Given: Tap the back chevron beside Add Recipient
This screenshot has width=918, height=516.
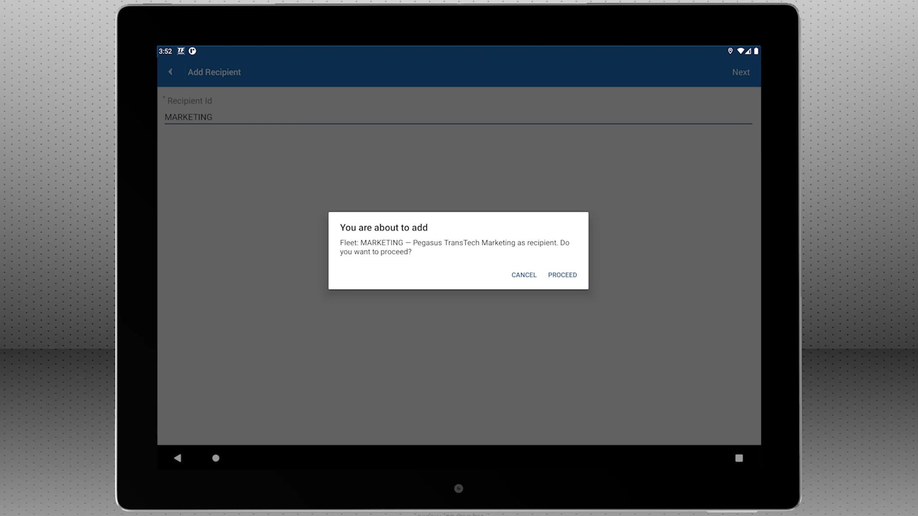Looking at the screenshot, I should pos(171,72).
